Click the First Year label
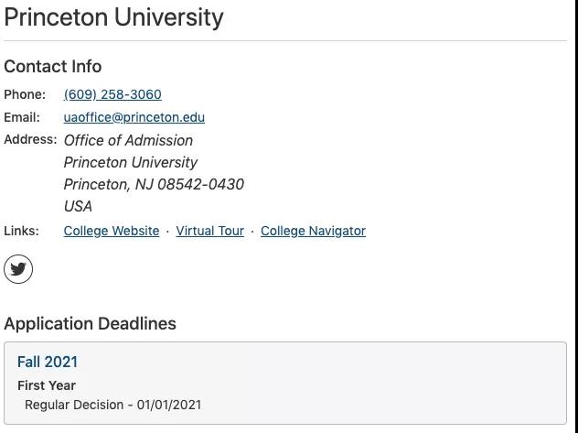 [47, 385]
